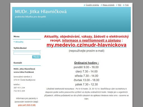Screen dimensions: 143x107
Task: Click the Menu section heading
Action: point(16,37)
